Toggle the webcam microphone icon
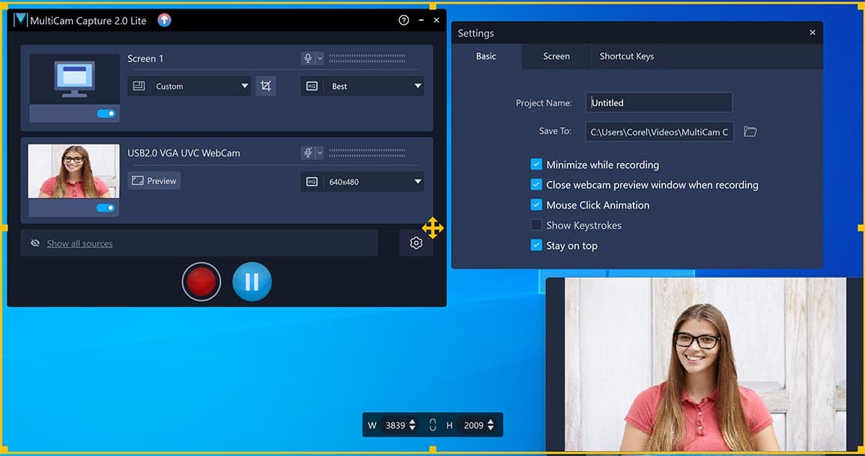865x456 pixels. tap(307, 152)
